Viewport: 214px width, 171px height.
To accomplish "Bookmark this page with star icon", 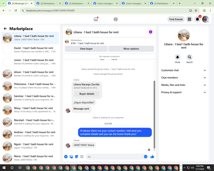I will point(196,11).
